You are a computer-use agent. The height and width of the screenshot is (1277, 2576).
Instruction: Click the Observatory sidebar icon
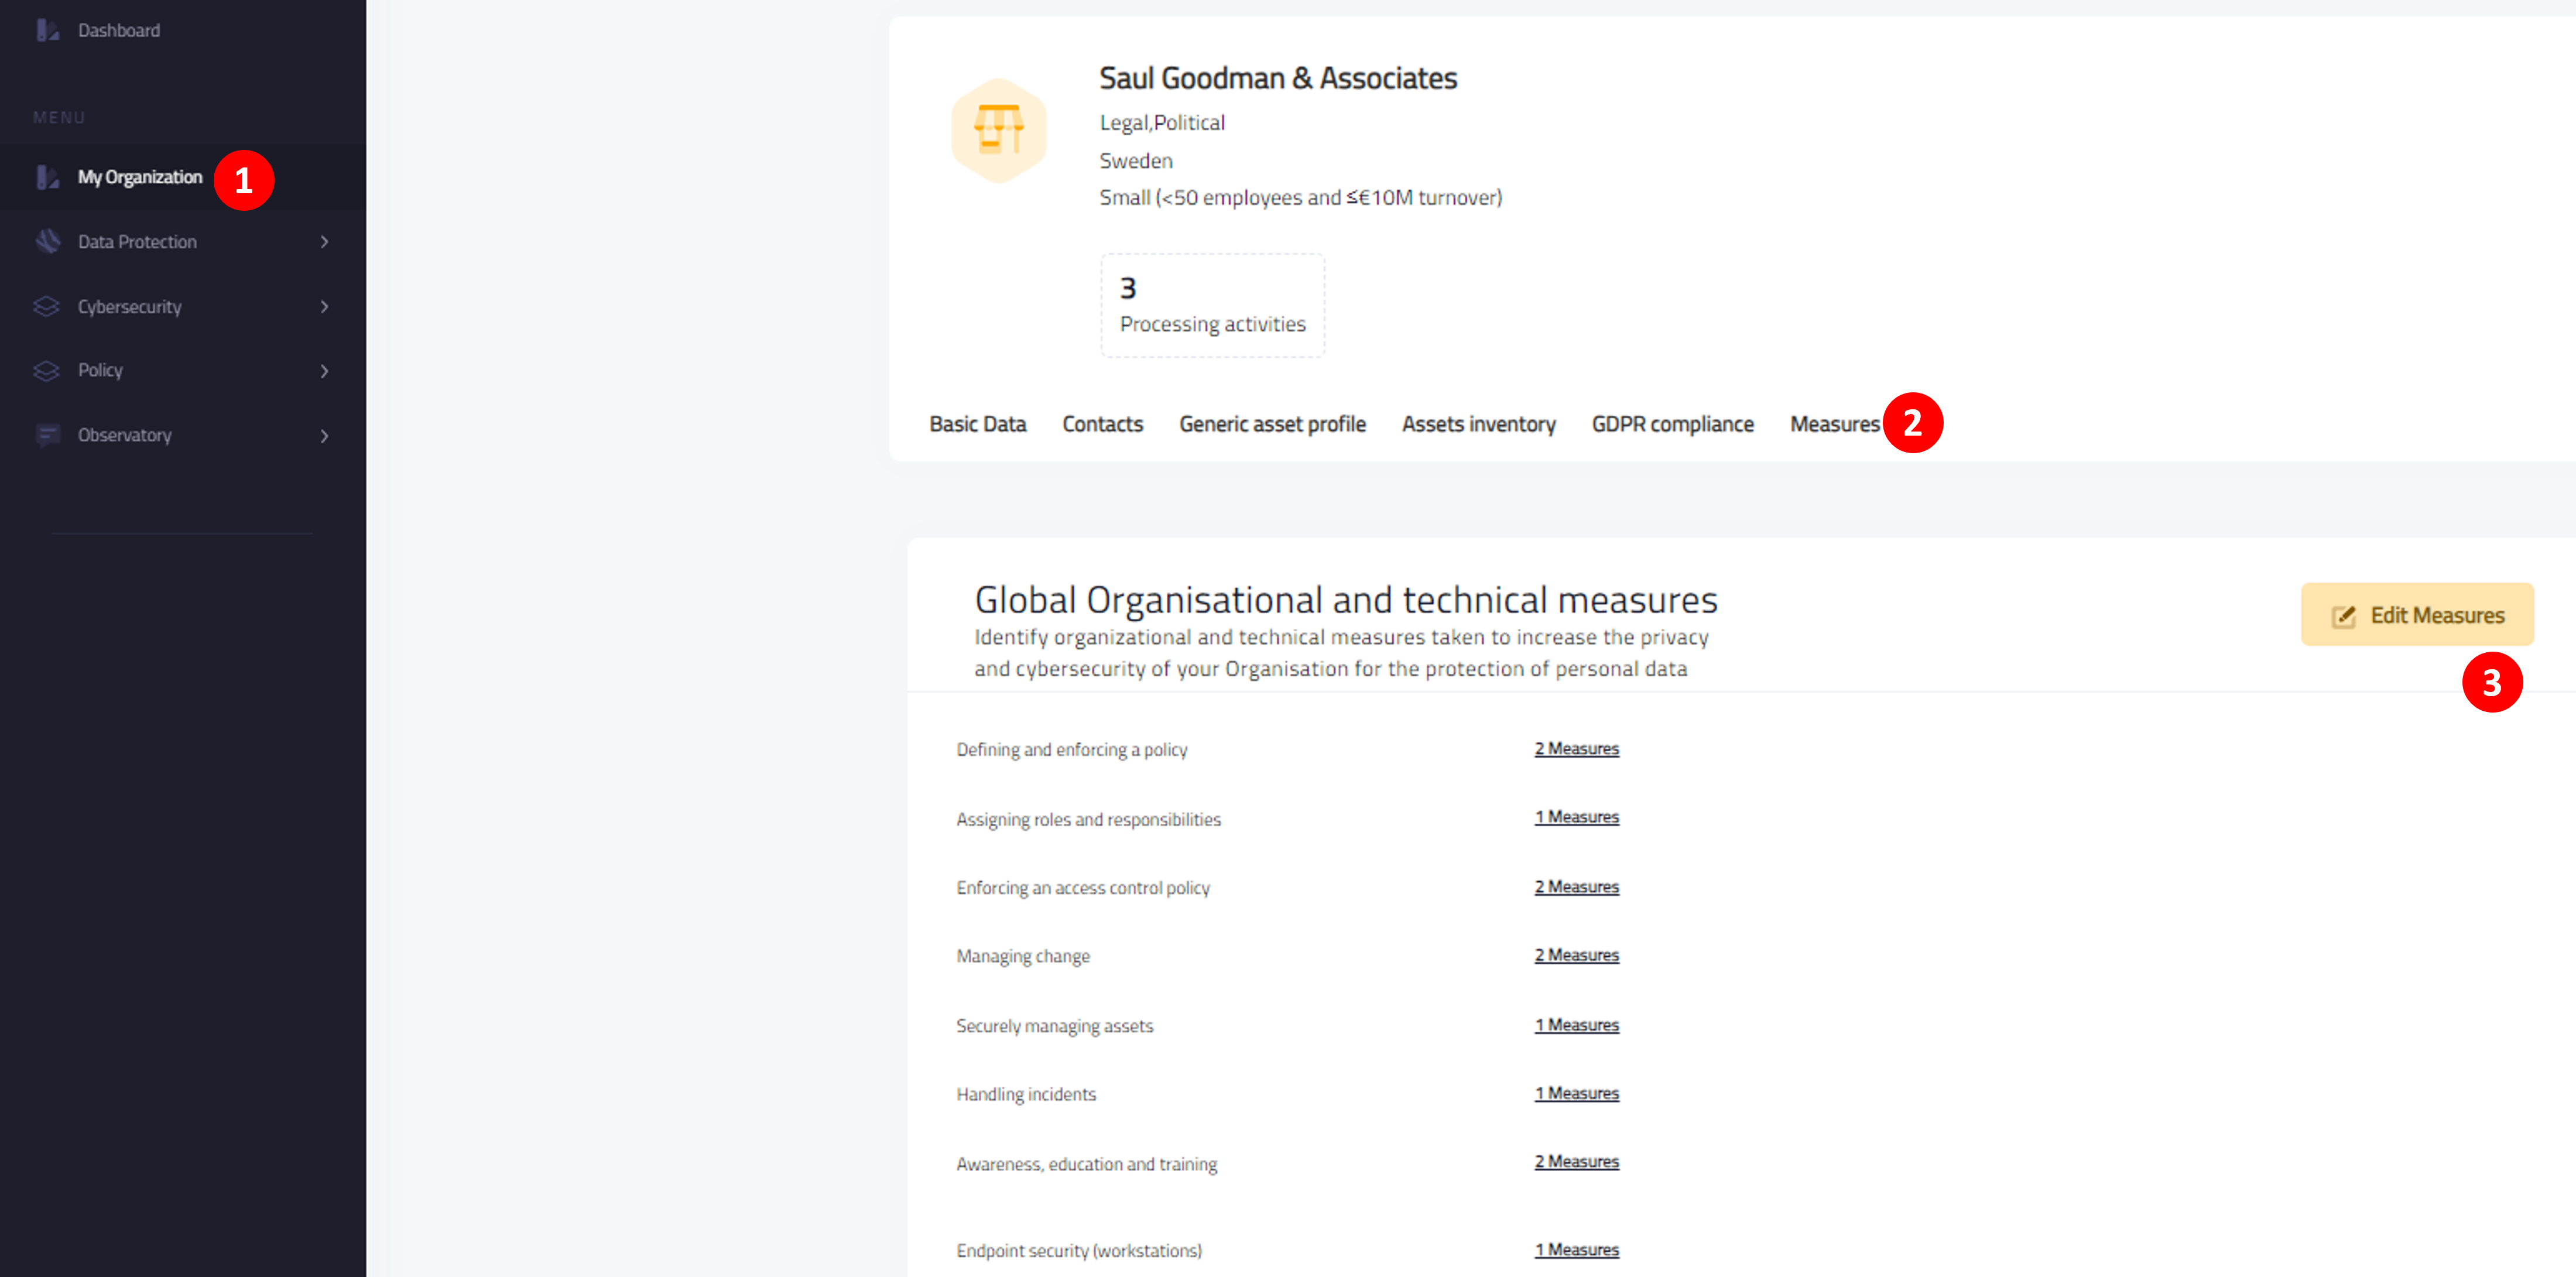click(47, 435)
